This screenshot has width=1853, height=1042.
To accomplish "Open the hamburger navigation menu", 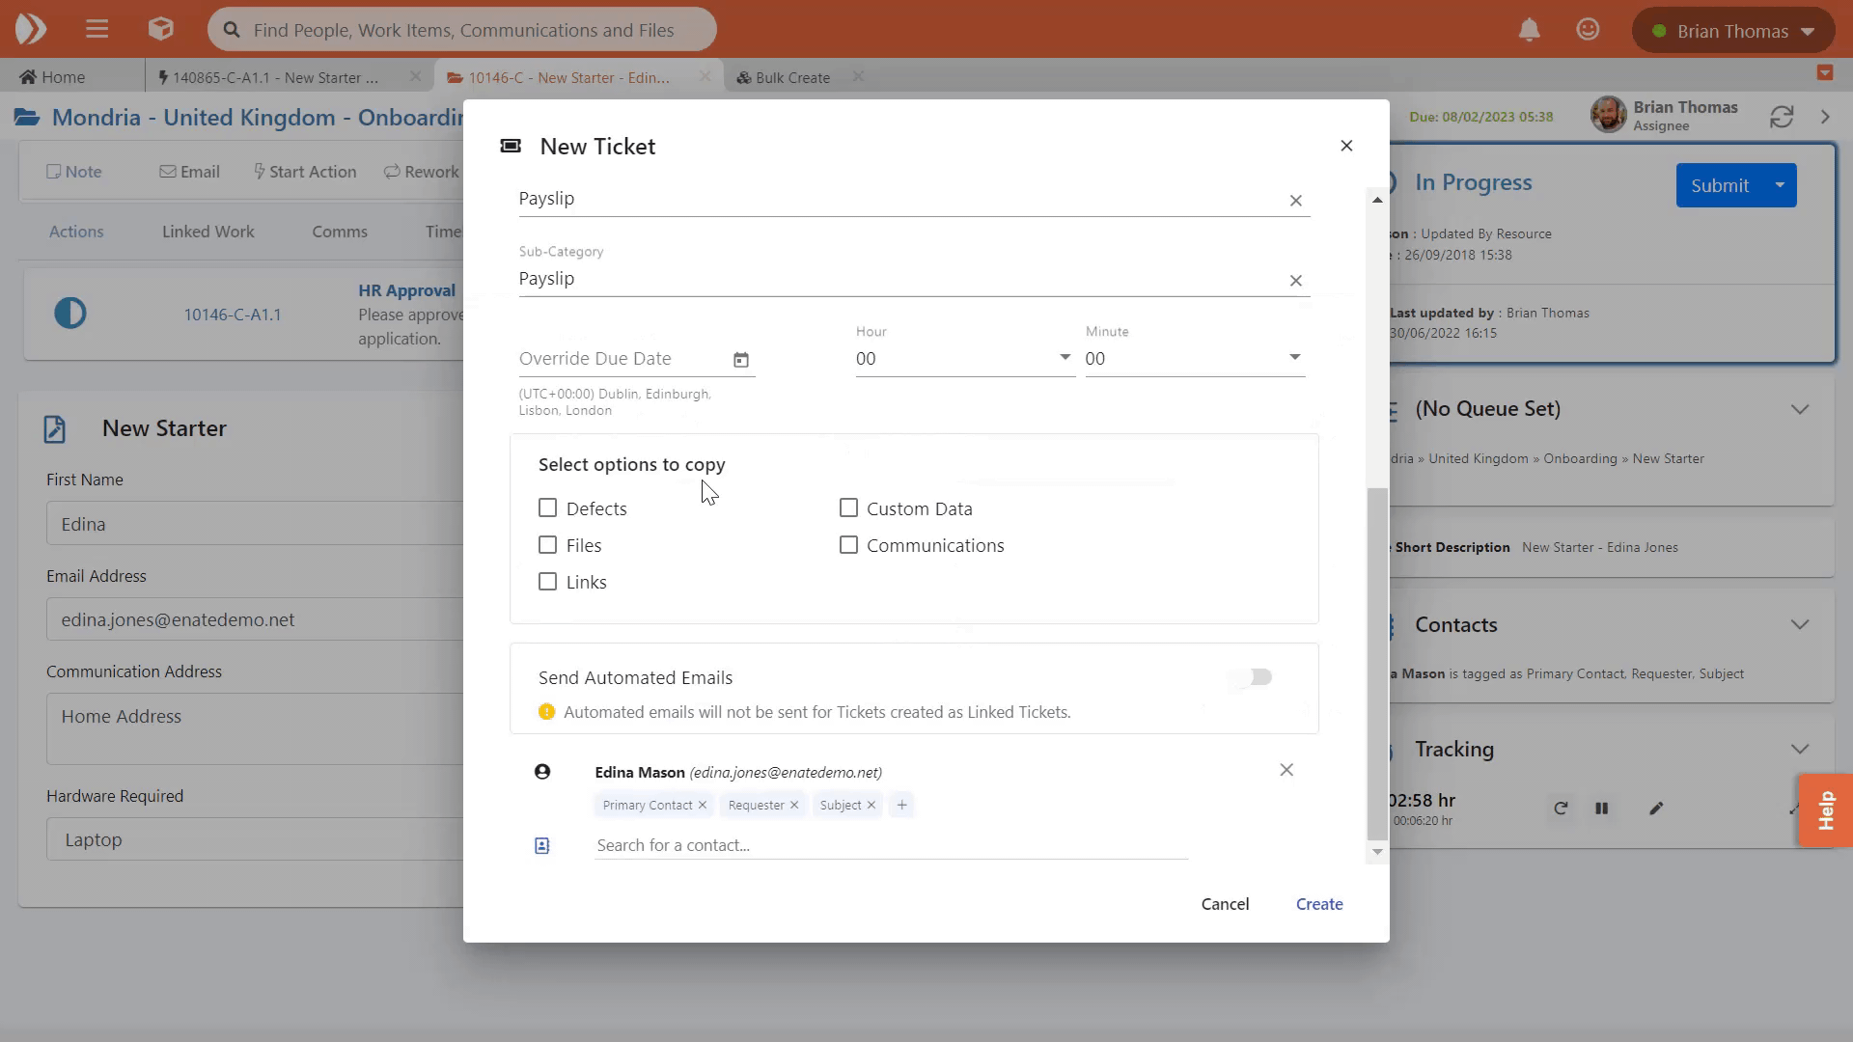I will tap(97, 30).
